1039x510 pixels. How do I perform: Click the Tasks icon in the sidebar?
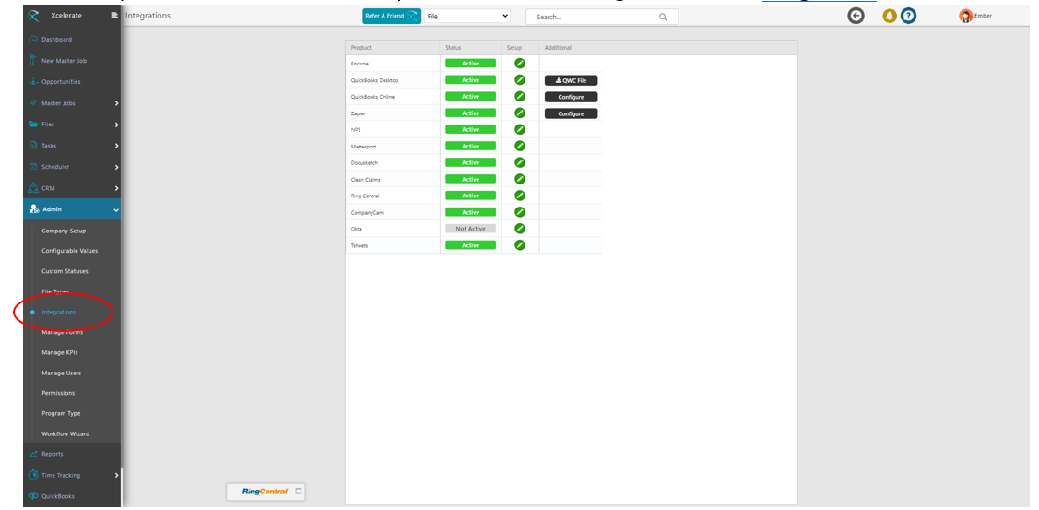pos(33,145)
